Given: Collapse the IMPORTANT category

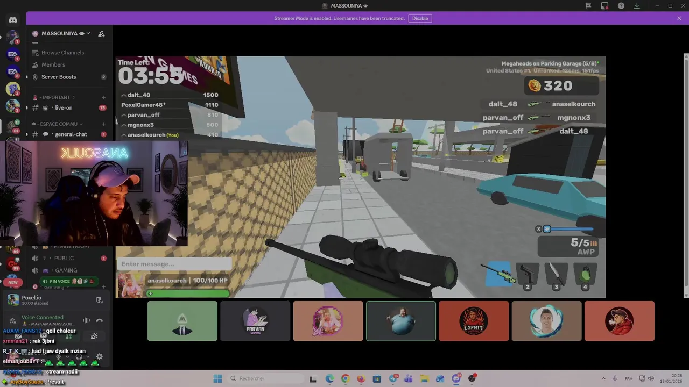Looking at the screenshot, I should (x=56, y=97).
